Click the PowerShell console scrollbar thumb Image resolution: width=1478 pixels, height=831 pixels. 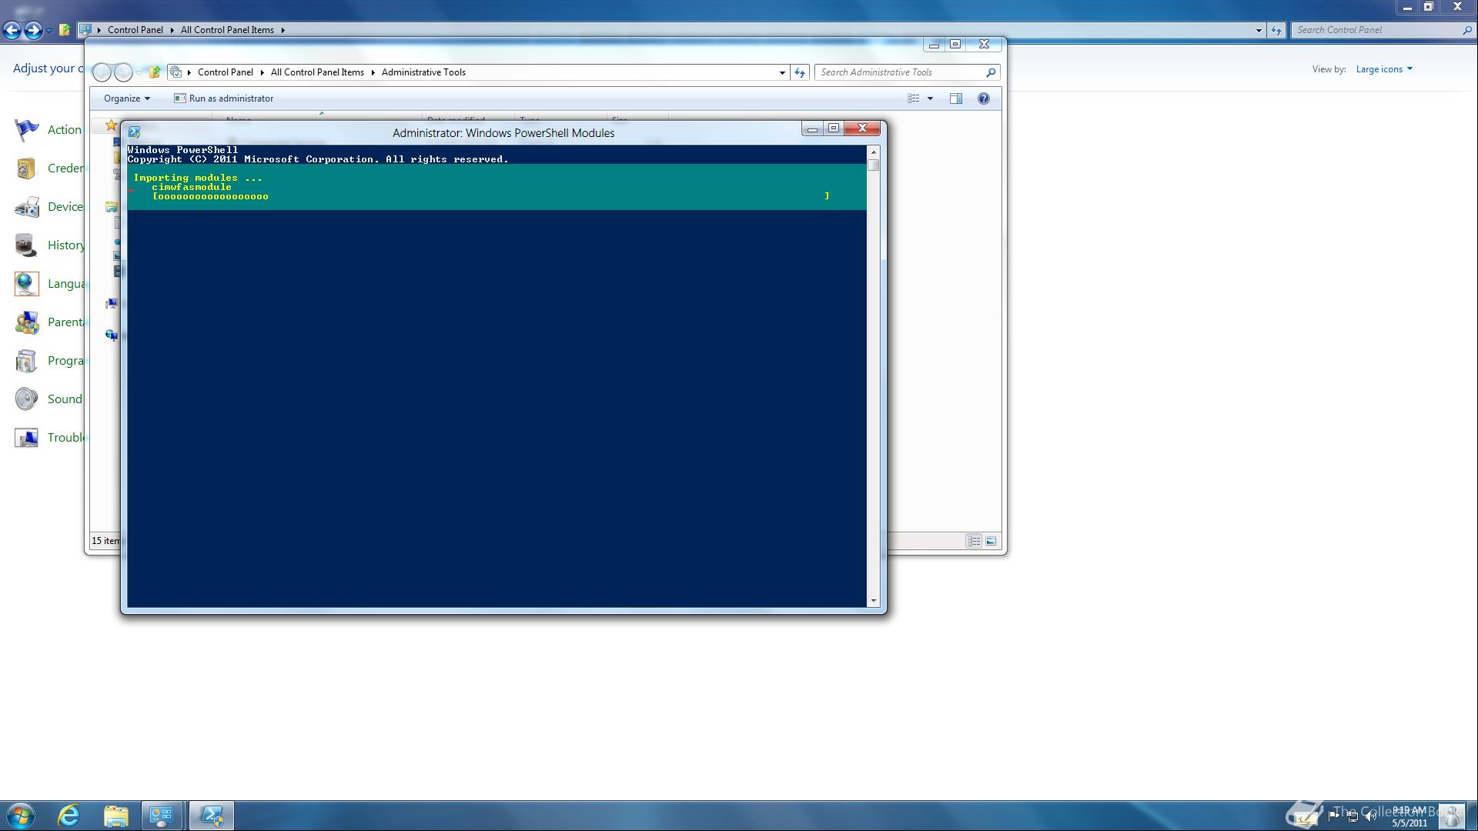point(873,165)
